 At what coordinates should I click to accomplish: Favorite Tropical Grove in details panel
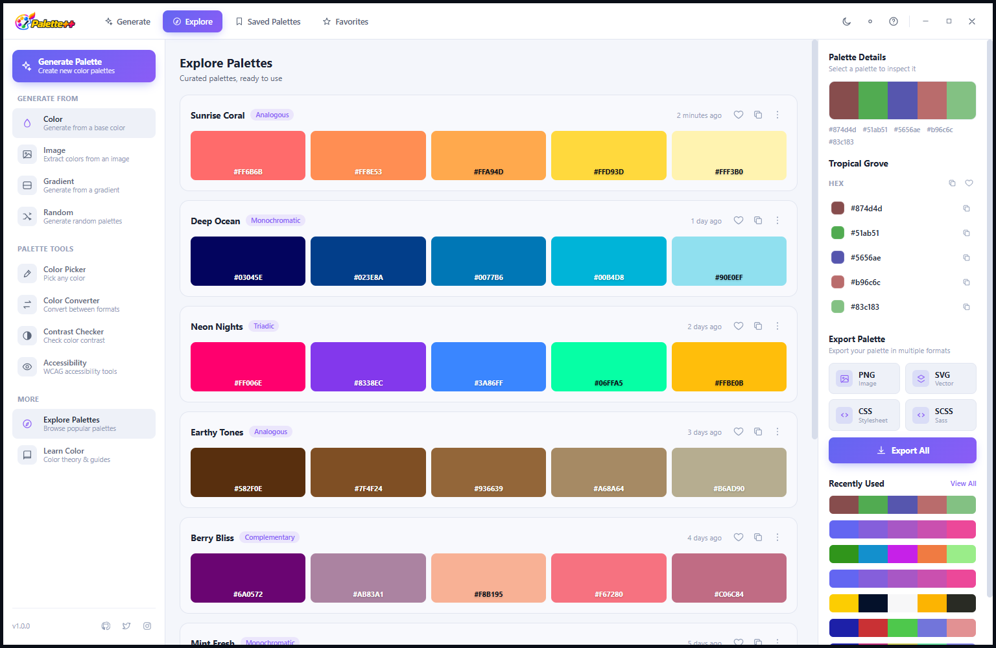[x=969, y=183]
